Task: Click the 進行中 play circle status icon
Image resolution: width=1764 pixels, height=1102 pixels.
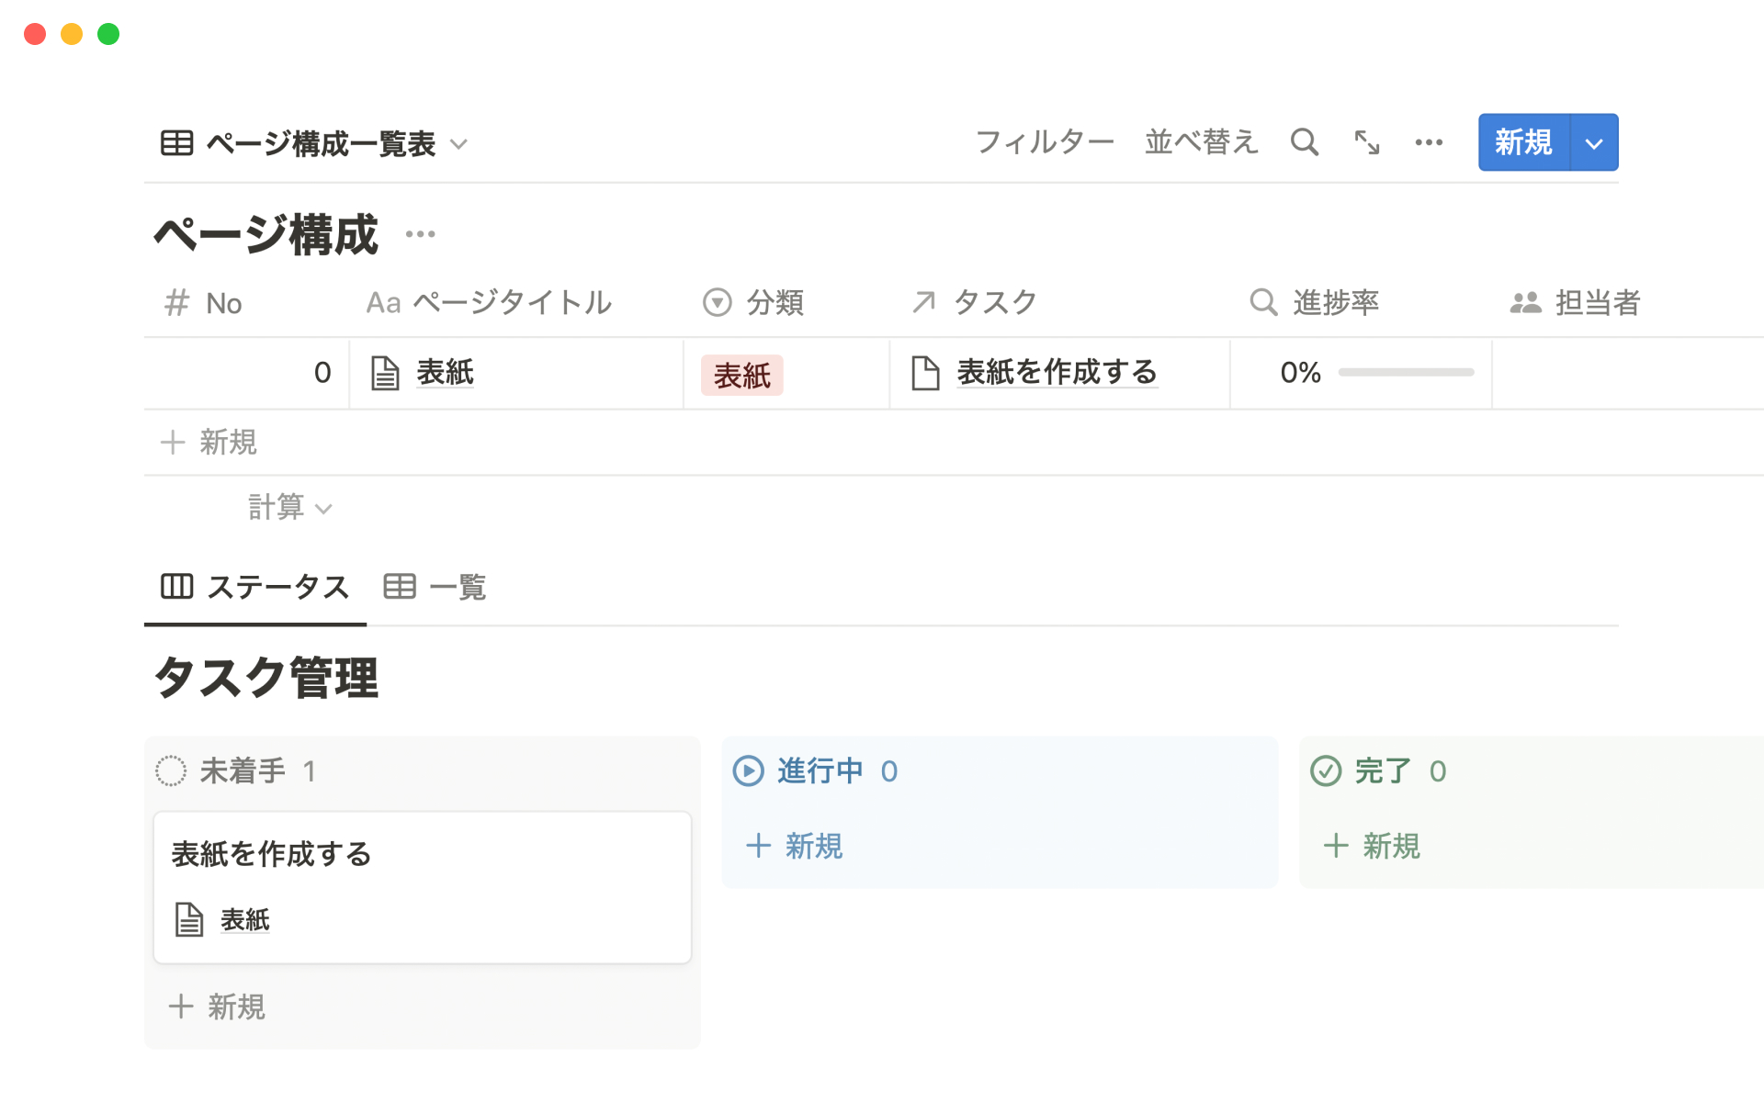Action: coord(748,771)
